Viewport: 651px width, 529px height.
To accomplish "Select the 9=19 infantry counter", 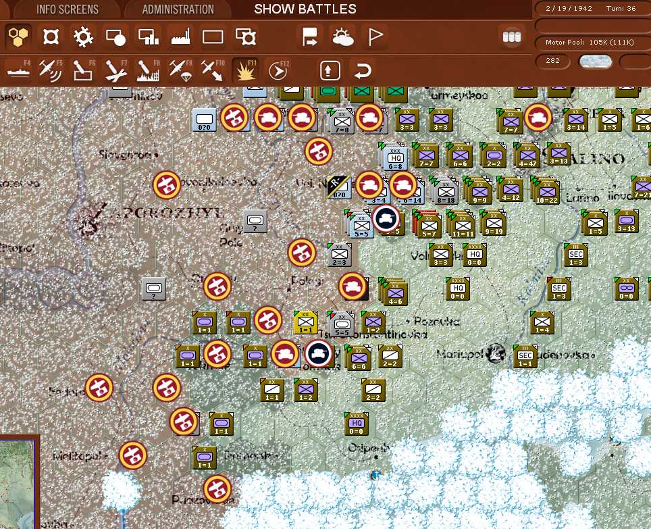I will coord(494,224).
